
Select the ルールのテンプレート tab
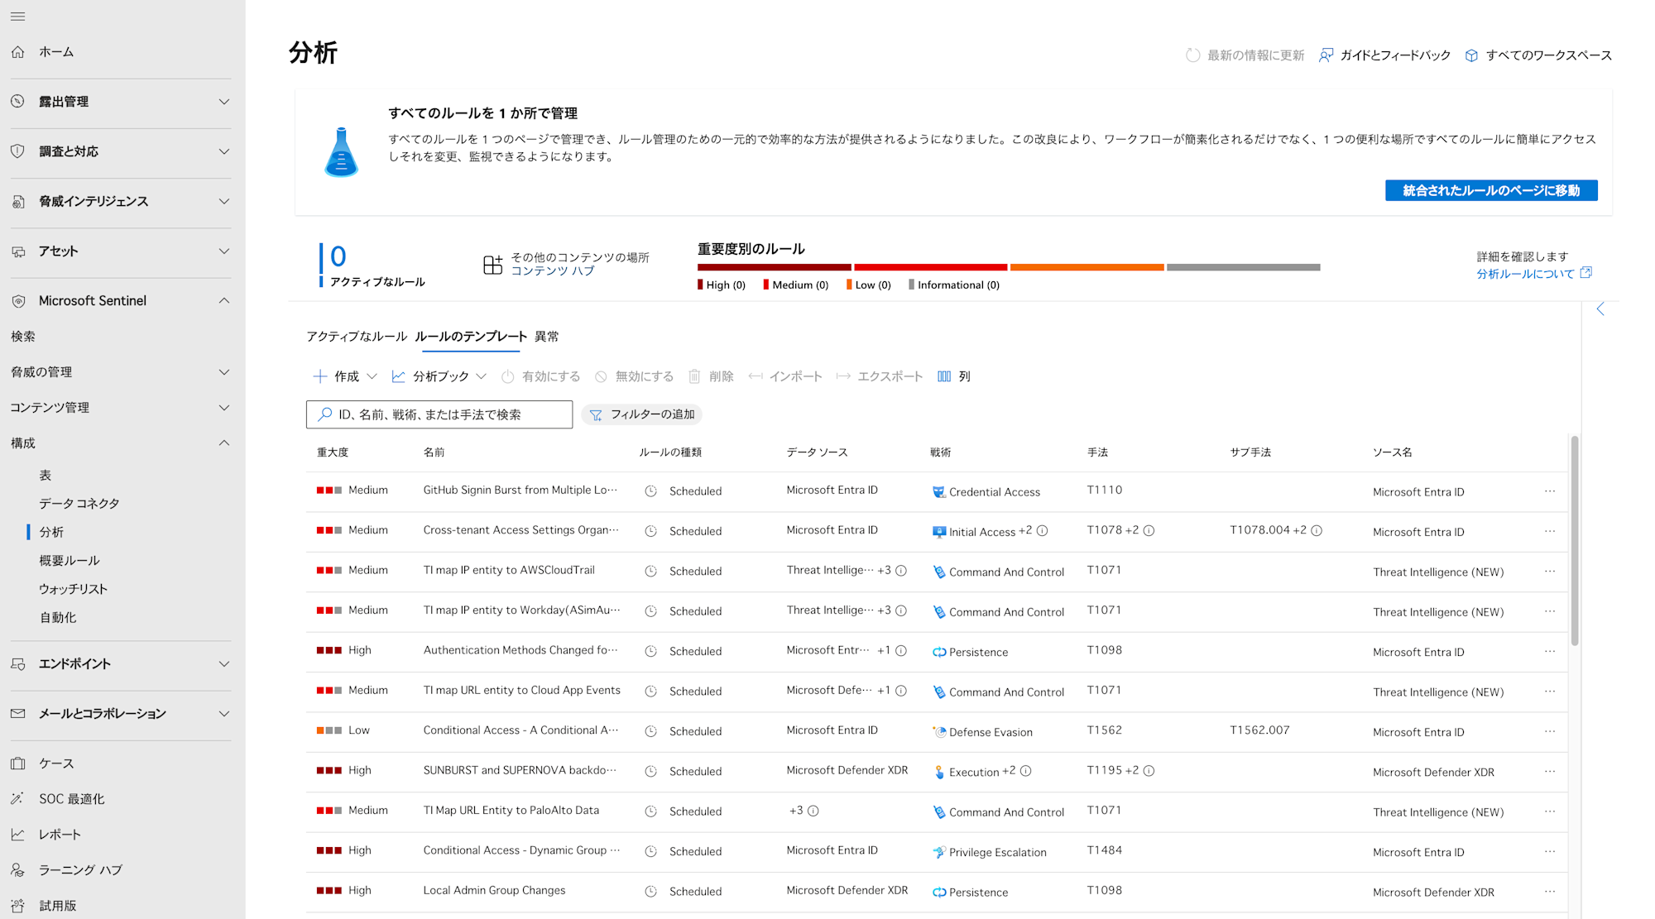pos(471,337)
